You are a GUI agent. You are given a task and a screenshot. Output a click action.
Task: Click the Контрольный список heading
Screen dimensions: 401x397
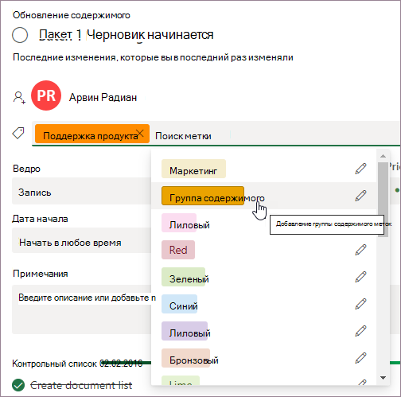(54, 364)
